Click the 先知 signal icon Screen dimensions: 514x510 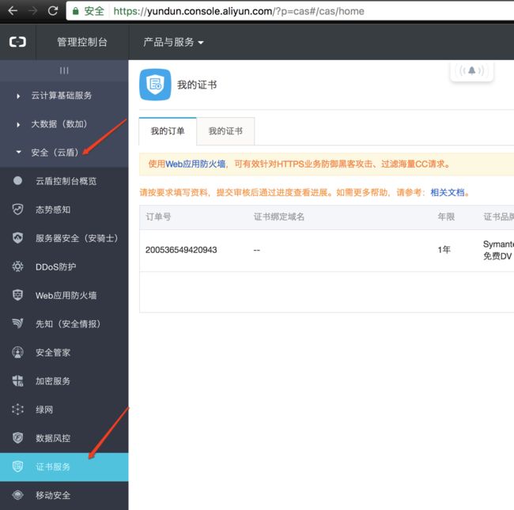click(x=17, y=323)
